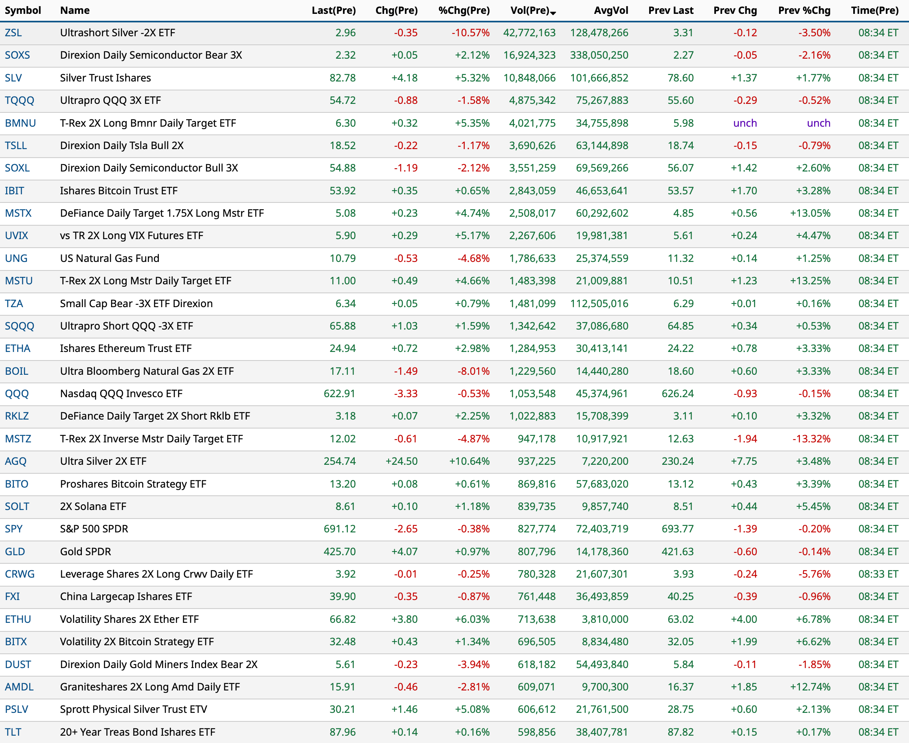909x743 pixels.
Task: Sort table by Name column header
Action: coord(75,10)
